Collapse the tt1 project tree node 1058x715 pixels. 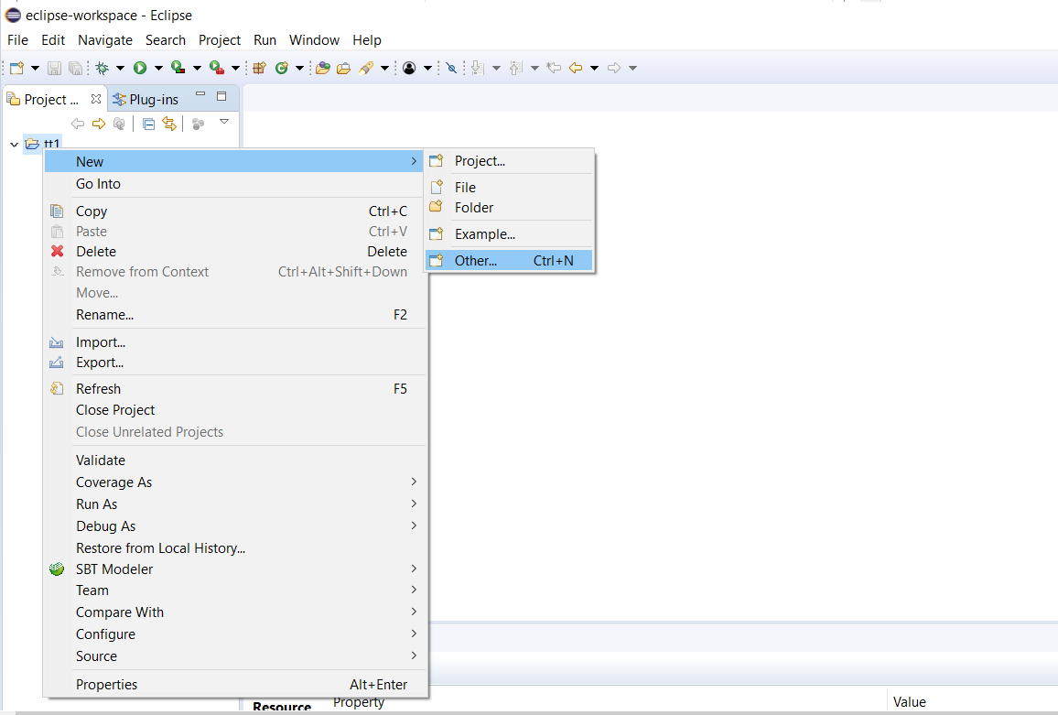pyautogui.click(x=14, y=145)
